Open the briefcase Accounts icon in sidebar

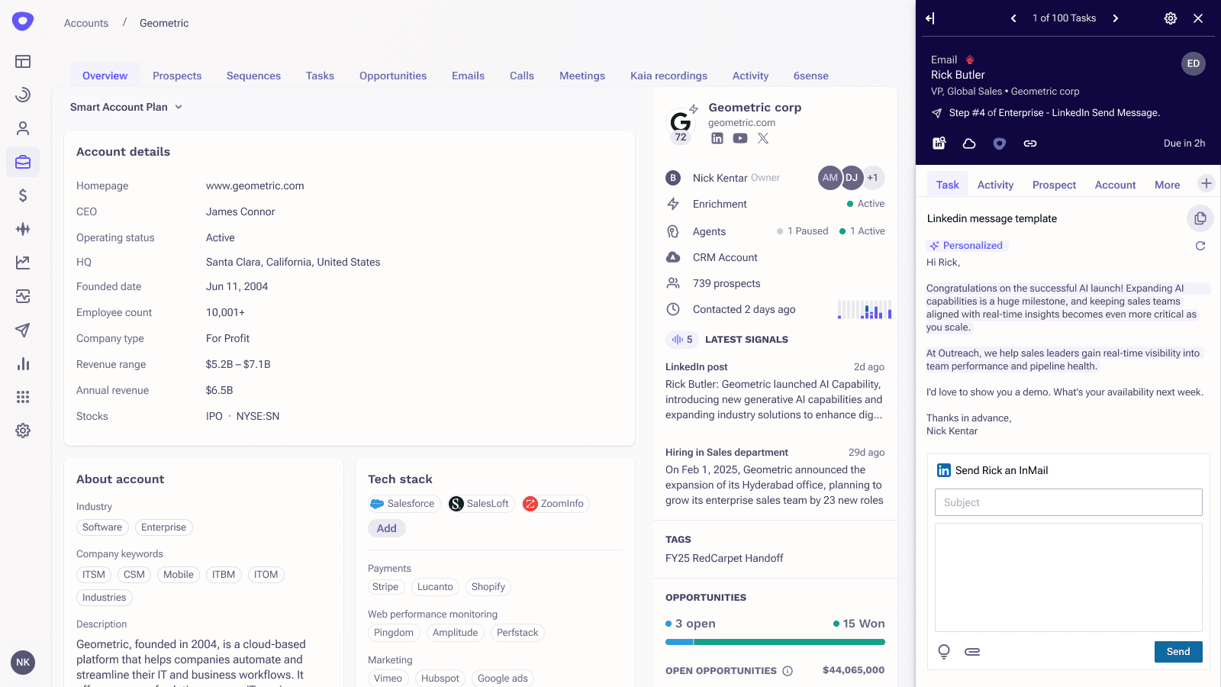(23, 162)
